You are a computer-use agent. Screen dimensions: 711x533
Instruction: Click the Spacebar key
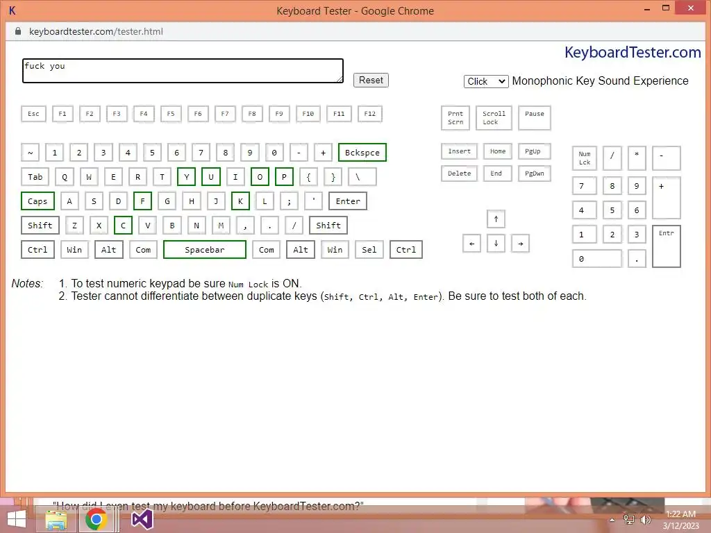click(x=205, y=250)
